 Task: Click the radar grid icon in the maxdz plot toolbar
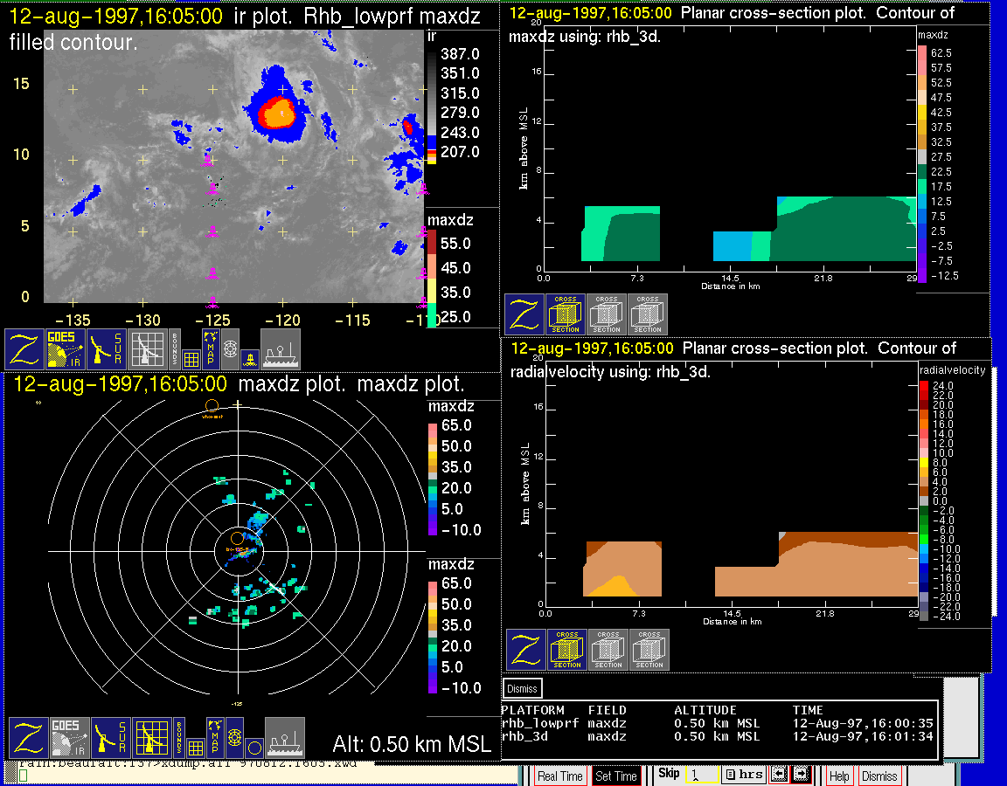point(150,738)
